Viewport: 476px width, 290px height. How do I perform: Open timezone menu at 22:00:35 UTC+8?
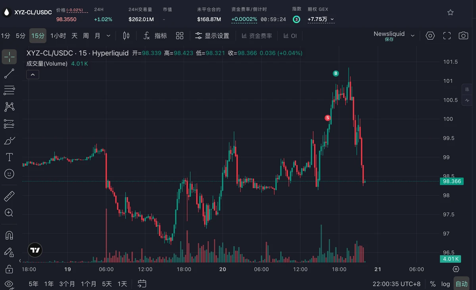pos(396,284)
